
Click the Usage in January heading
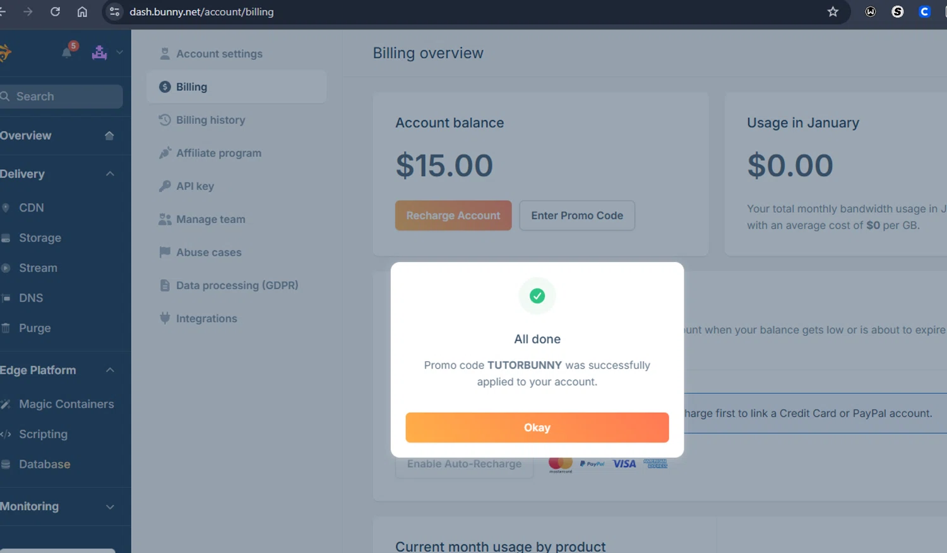tap(803, 122)
